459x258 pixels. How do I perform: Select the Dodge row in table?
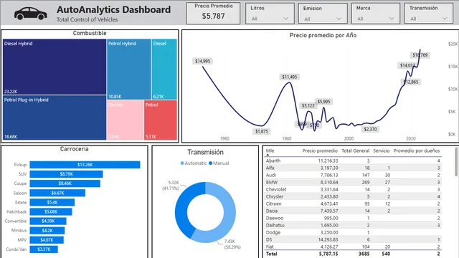coord(353,232)
